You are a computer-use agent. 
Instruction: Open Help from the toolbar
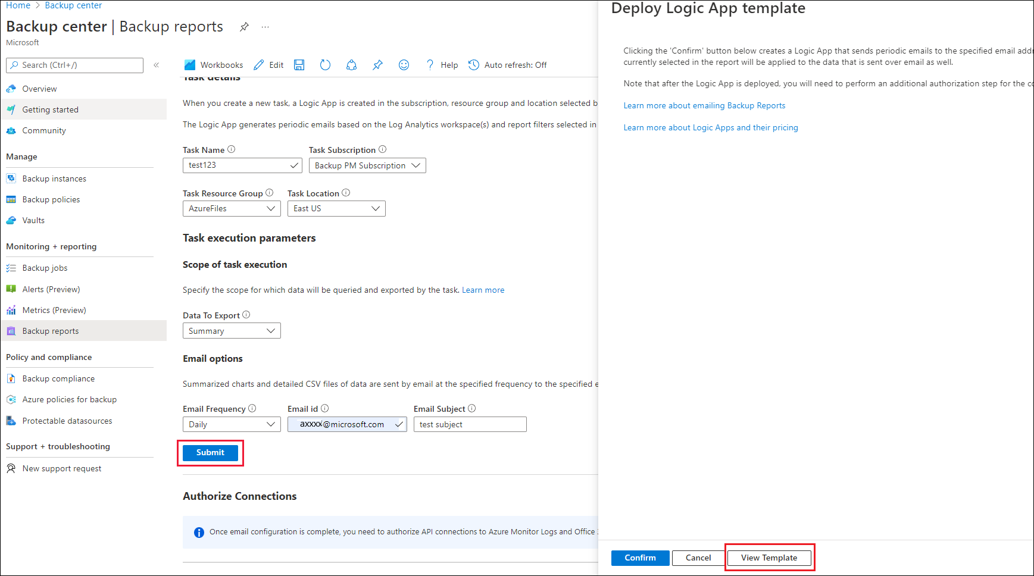click(x=442, y=64)
